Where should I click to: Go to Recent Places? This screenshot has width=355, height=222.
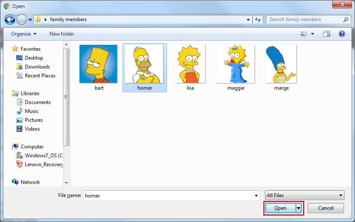[x=40, y=75]
